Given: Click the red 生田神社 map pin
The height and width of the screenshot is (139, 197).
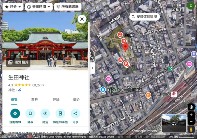Looking at the screenshot, I should click(125, 47).
